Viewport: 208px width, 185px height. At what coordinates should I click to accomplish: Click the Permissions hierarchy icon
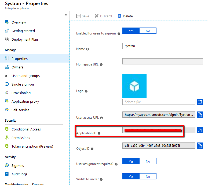7,138
